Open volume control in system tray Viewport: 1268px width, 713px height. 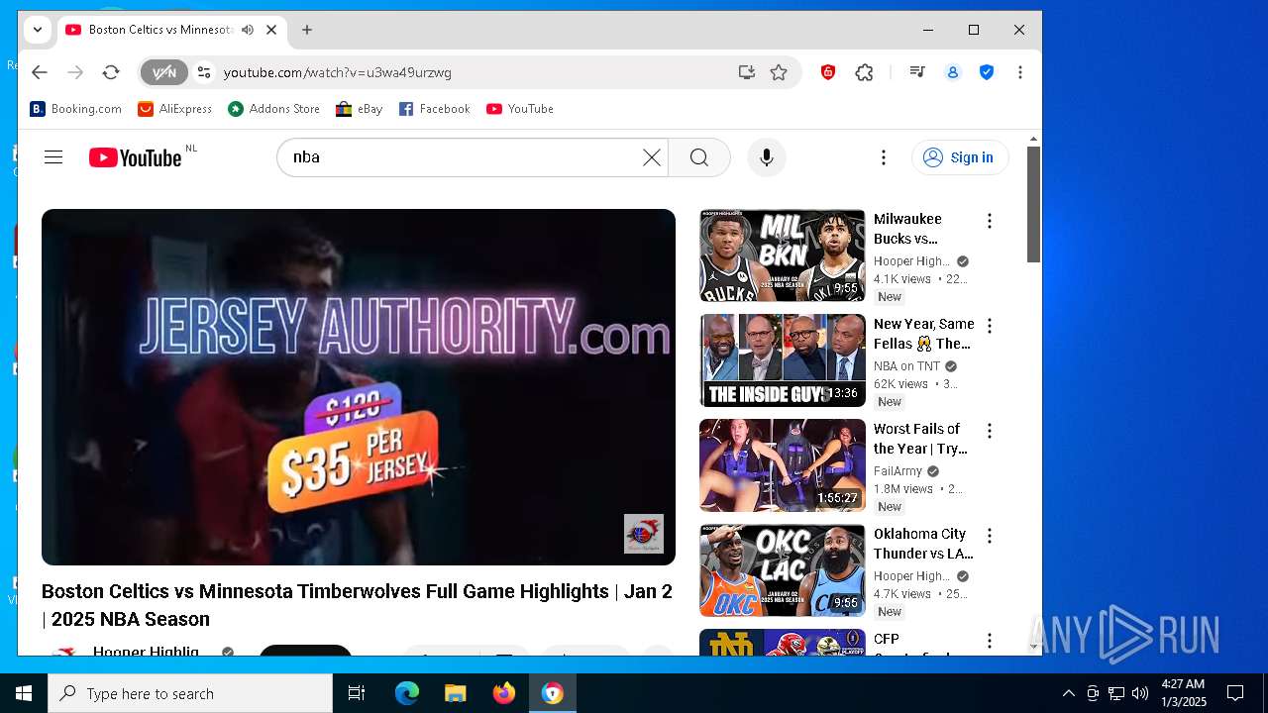pyautogui.click(x=1139, y=693)
